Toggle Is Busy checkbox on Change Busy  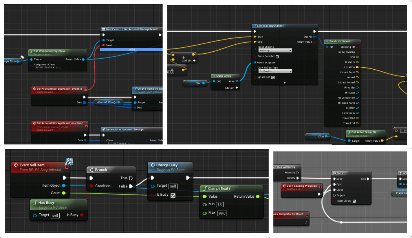point(173,195)
